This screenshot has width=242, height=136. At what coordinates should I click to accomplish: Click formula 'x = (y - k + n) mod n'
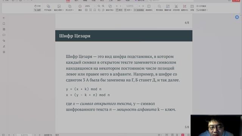(88, 95)
